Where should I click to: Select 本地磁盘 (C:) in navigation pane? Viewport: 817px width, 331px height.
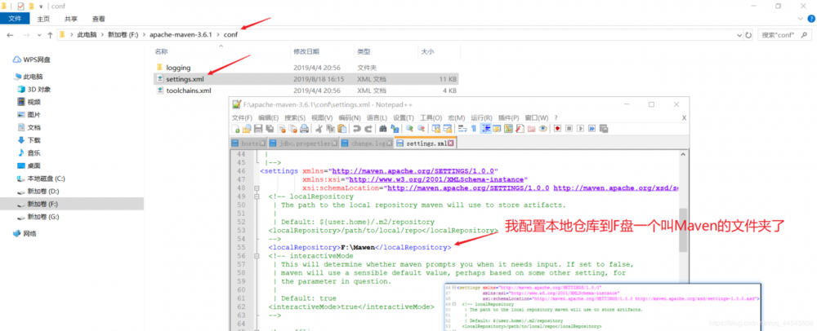(x=46, y=179)
